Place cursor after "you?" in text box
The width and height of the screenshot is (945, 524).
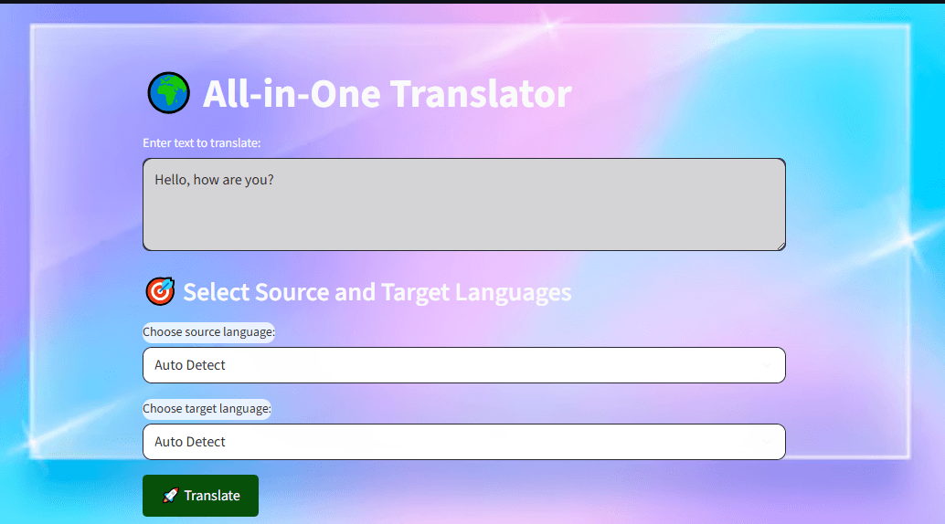pos(275,180)
